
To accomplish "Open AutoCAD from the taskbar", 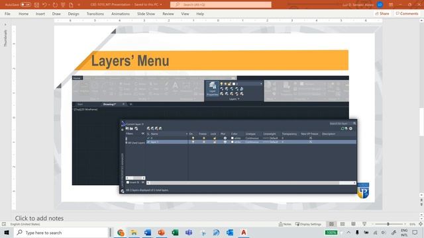I will 244,232.
